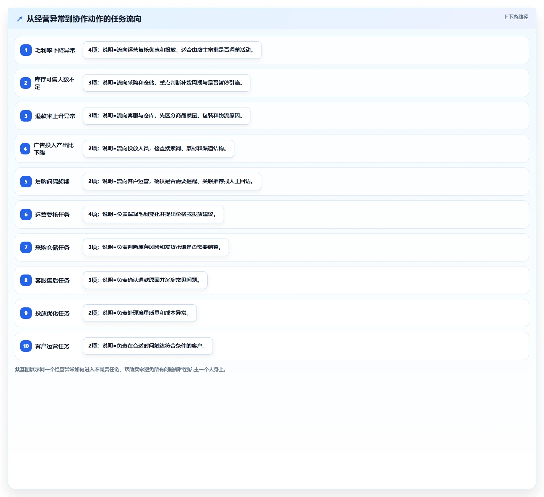Click number badge 10 for 客户运营任务
544x497 pixels.
coord(26,346)
